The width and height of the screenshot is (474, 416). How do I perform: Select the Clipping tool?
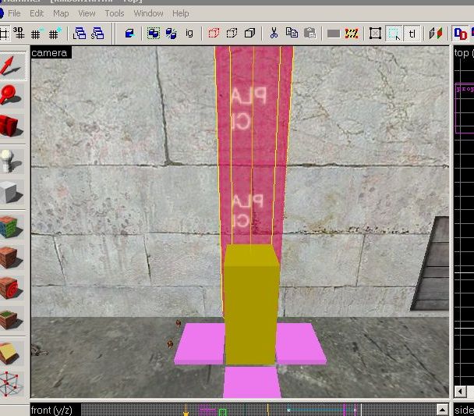pyautogui.click(x=12, y=354)
